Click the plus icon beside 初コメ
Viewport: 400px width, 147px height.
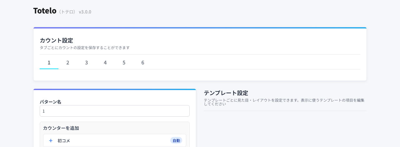click(51, 141)
